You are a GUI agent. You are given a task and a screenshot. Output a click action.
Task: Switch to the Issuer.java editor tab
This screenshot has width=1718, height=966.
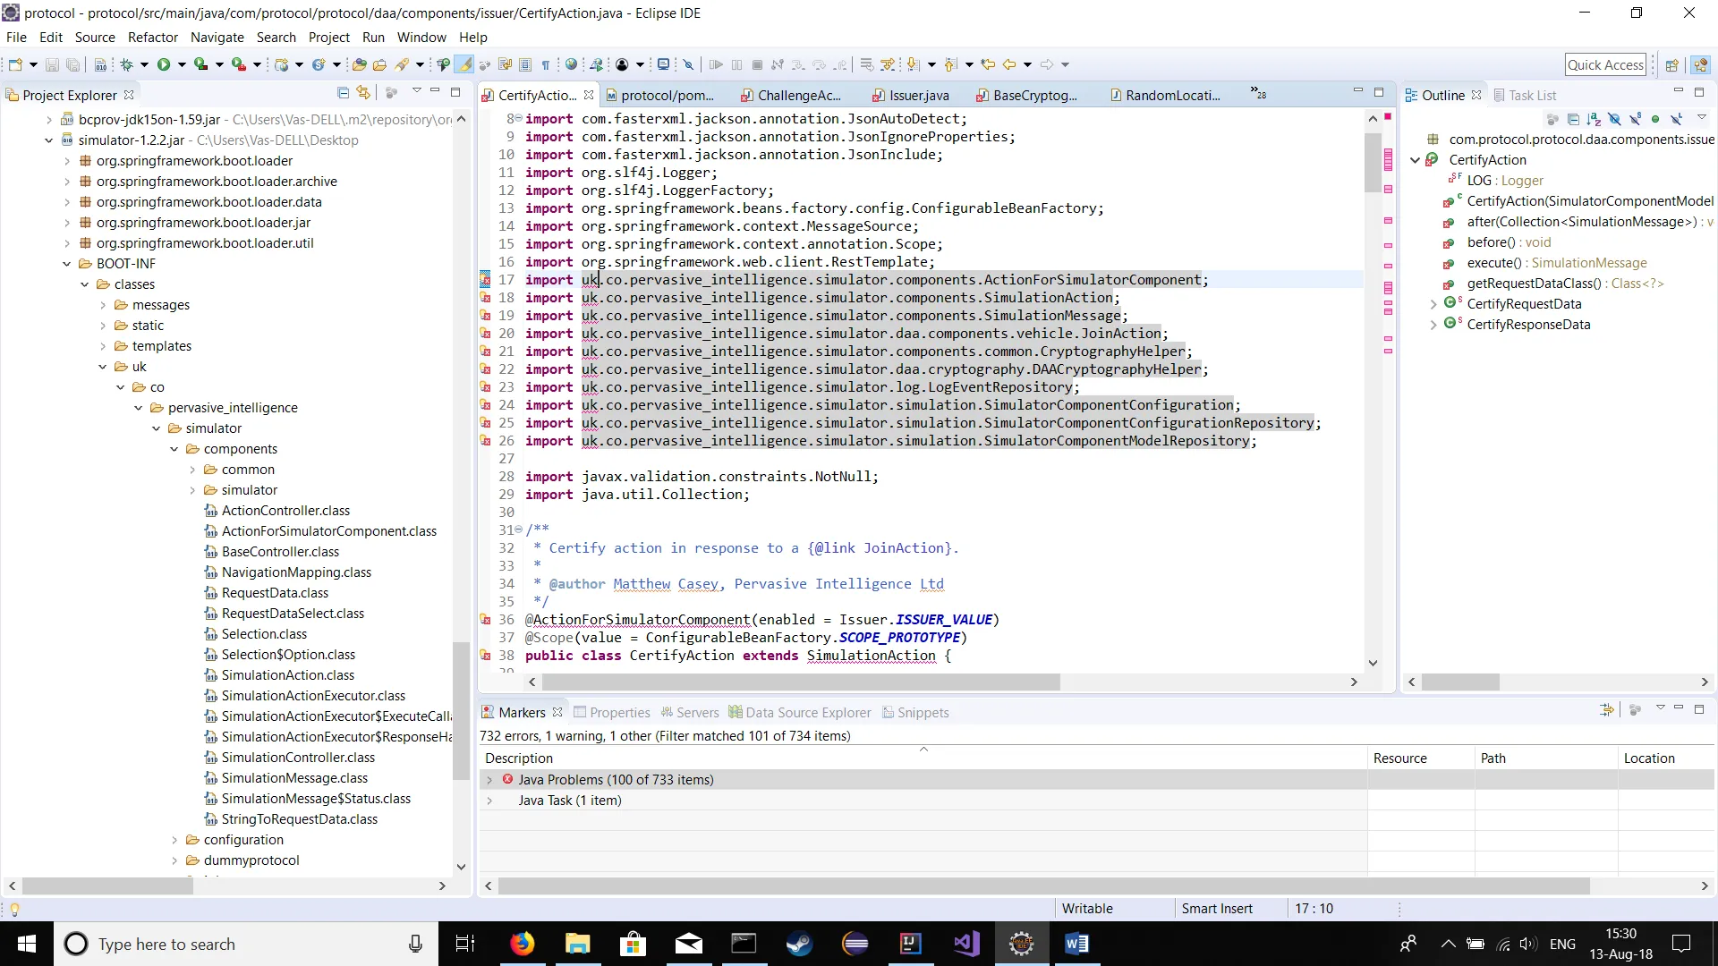point(918,95)
